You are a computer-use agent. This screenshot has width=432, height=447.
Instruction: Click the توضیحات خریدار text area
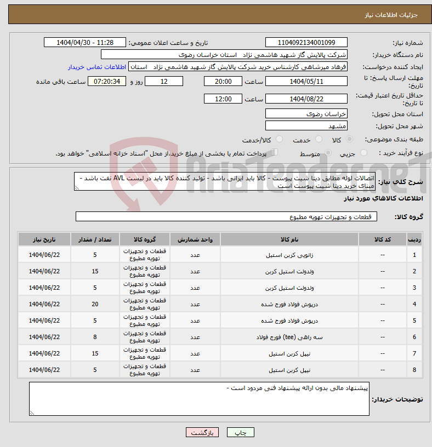[x=199, y=399]
